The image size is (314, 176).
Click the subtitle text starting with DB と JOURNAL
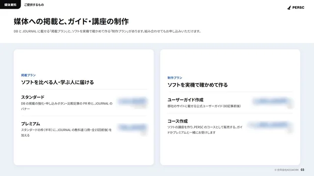click(x=107, y=31)
